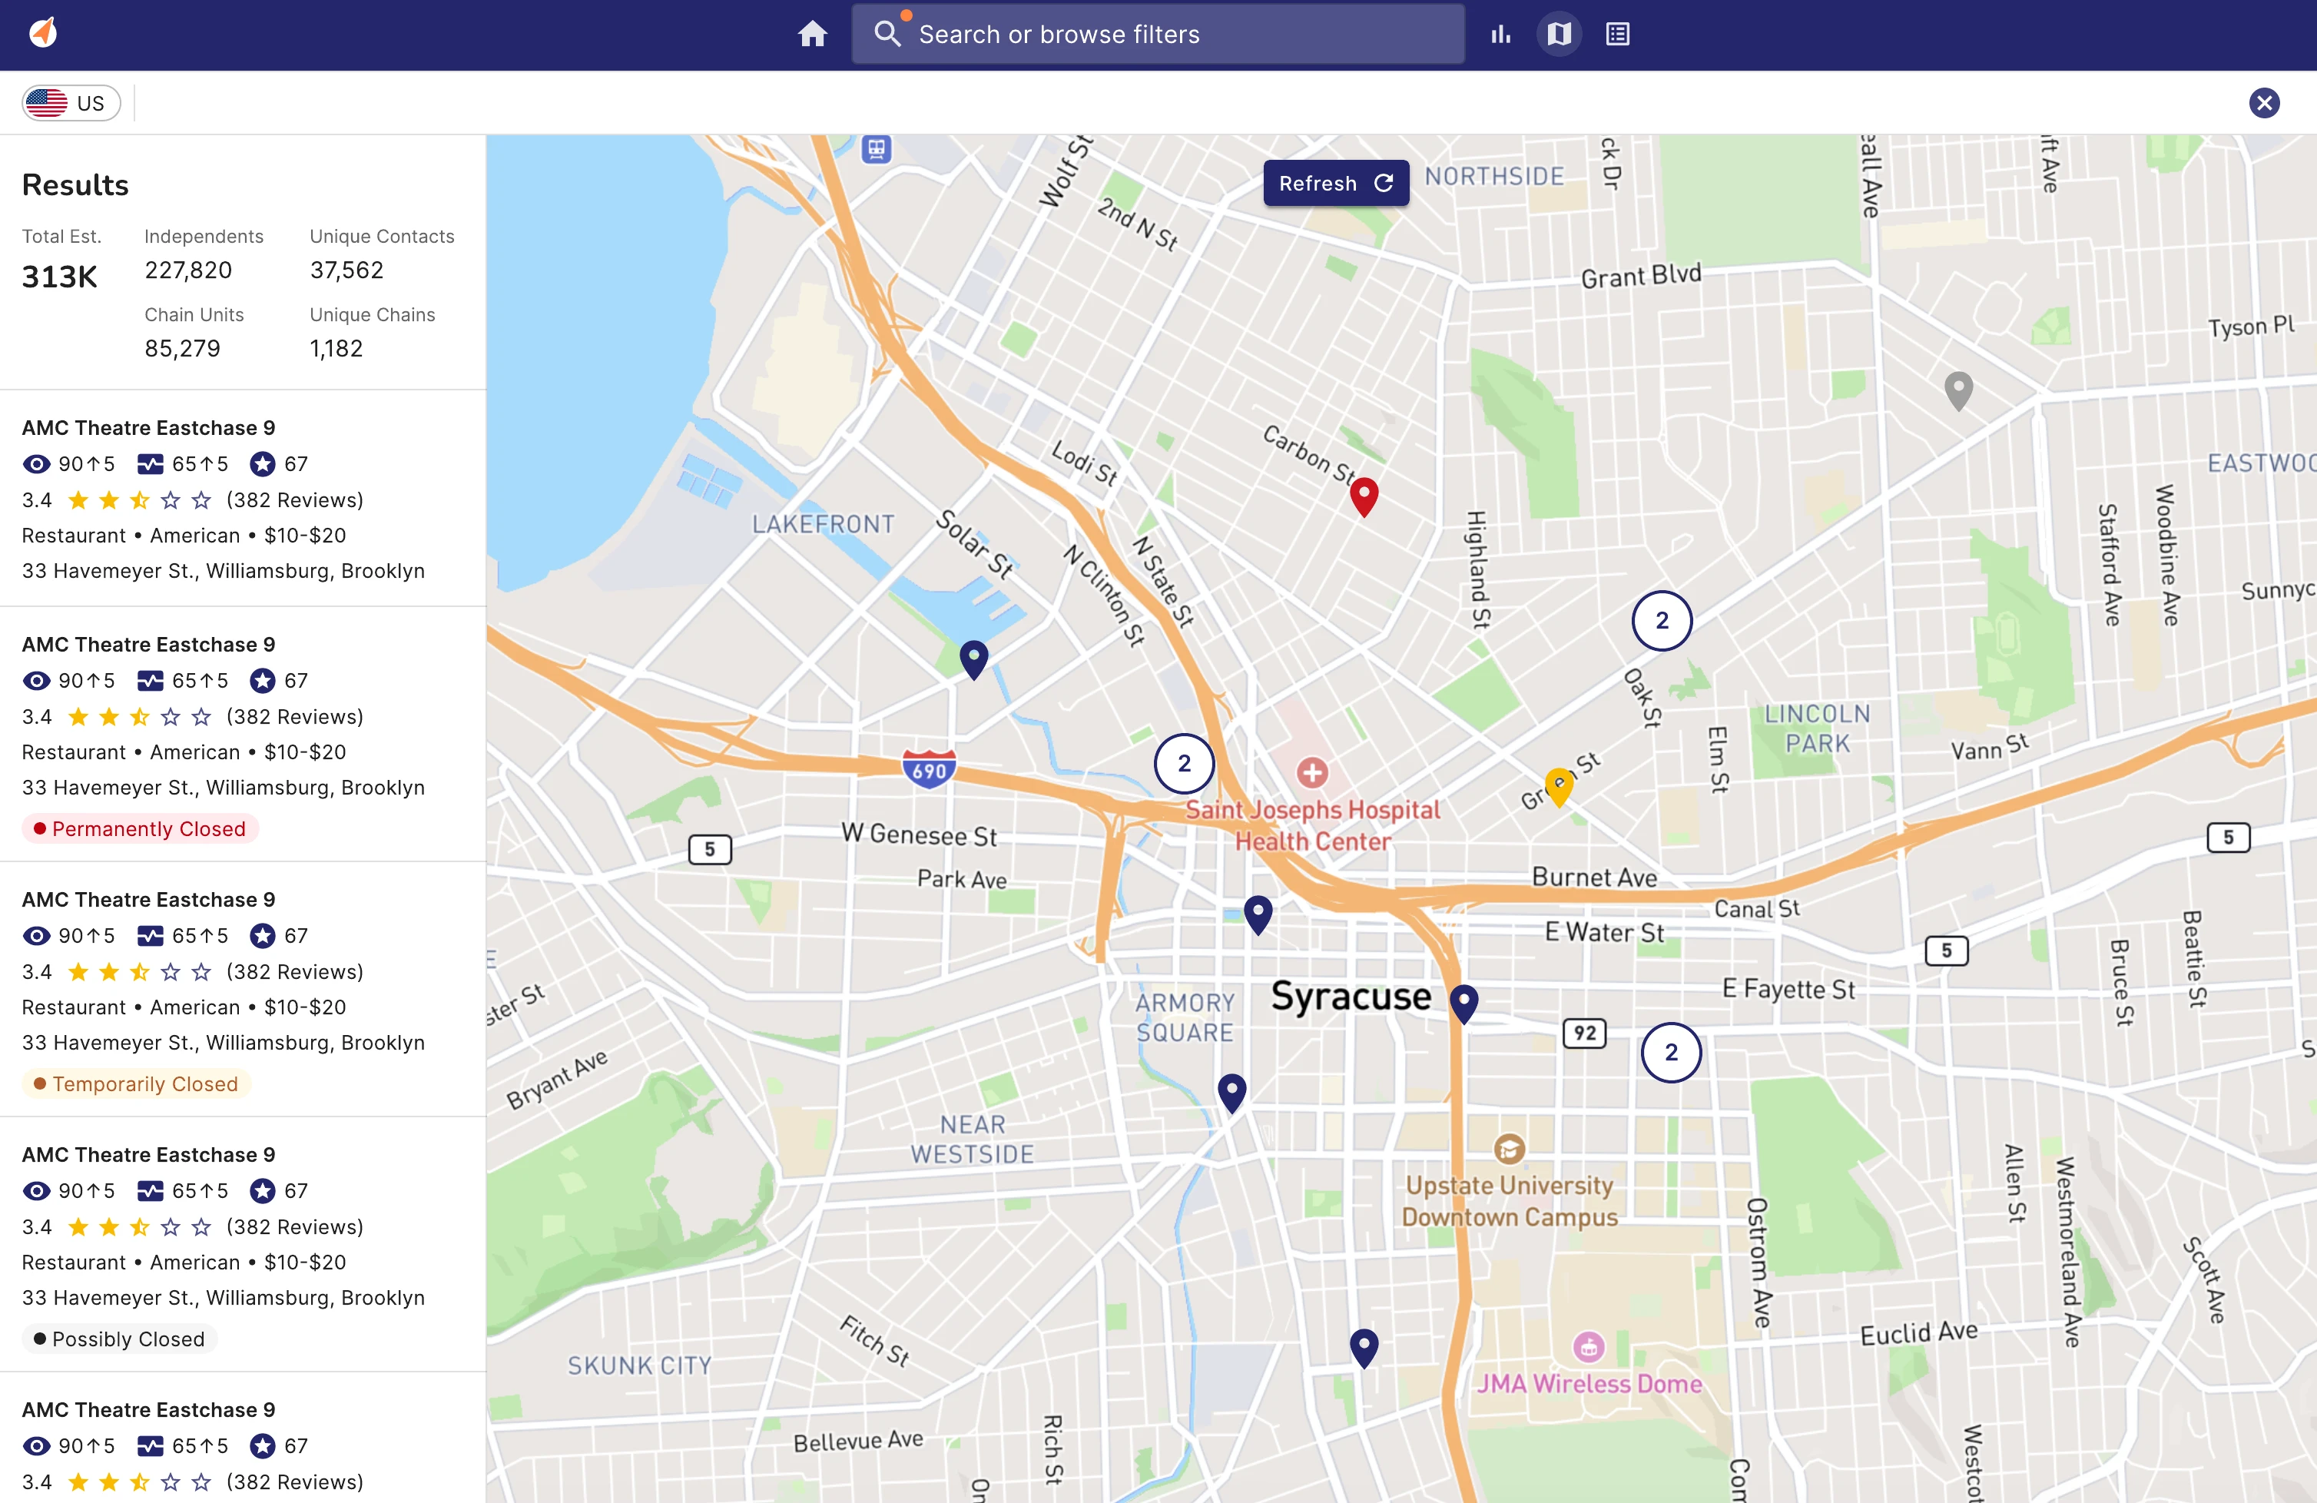
Task: Click the Saint Josephs Hospital map marker
Action: pos(1311,772)
